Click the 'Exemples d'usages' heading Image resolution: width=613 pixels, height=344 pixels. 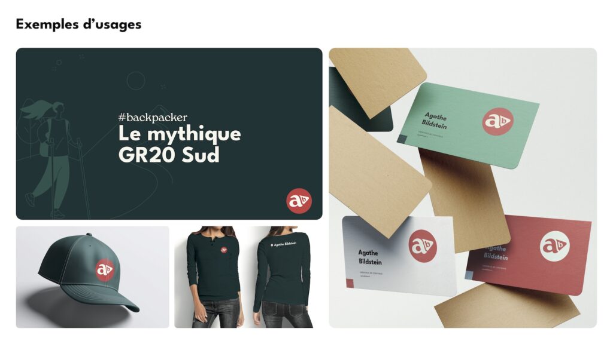pyautogui.click(x=78, y=24)
